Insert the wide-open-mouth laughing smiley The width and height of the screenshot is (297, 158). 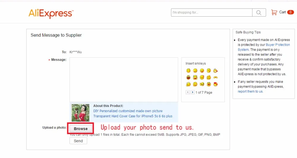188,77
